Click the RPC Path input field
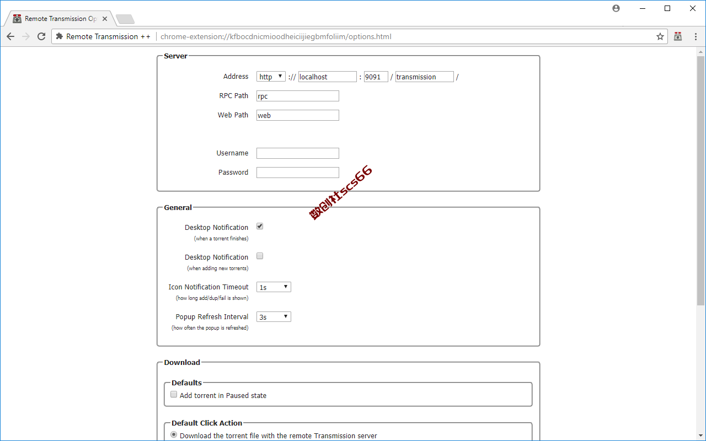The width and height of the screenshot is (706, 441). pyautogui.click(x=298, y=96)
